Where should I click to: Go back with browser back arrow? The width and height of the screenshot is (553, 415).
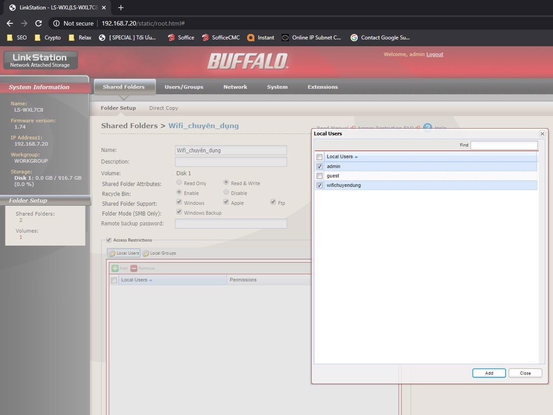10,23
